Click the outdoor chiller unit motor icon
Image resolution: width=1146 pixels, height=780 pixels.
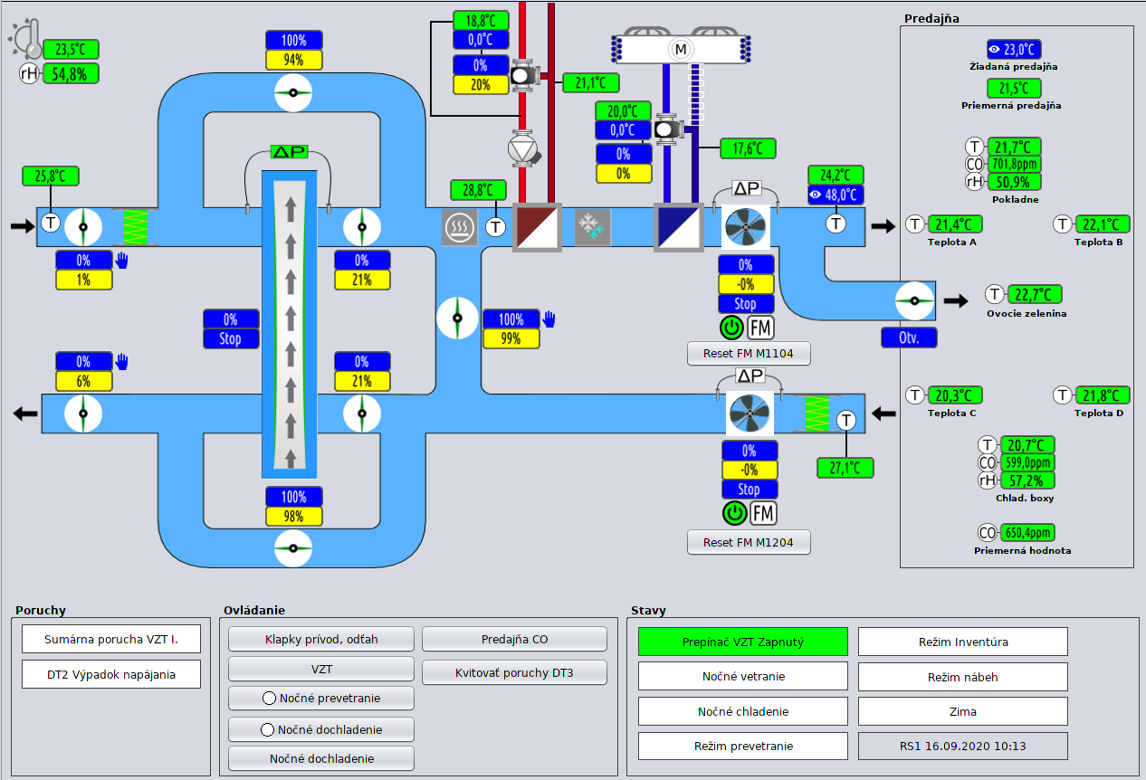(x=679, y=49)
